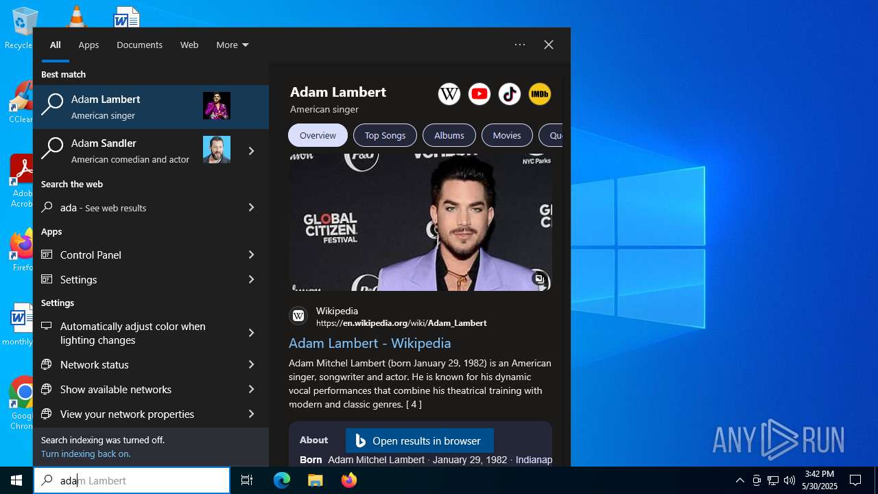Image resolution: width=878 pixels, height=494 pixels.
Task: Click the Adam Lambert thumbnail in best match
Action: point(217,106)
